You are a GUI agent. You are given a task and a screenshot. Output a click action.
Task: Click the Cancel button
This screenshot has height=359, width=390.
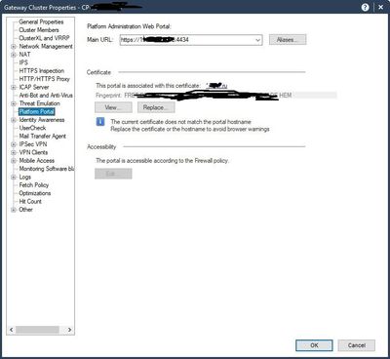357,345
